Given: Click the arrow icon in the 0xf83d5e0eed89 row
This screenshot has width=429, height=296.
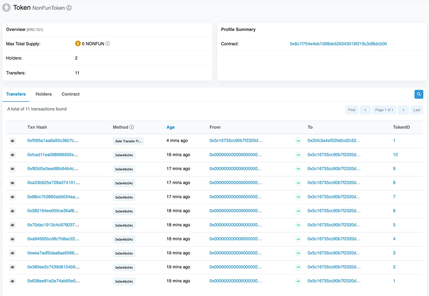Looking at the screenshot, I should (298, 169).
